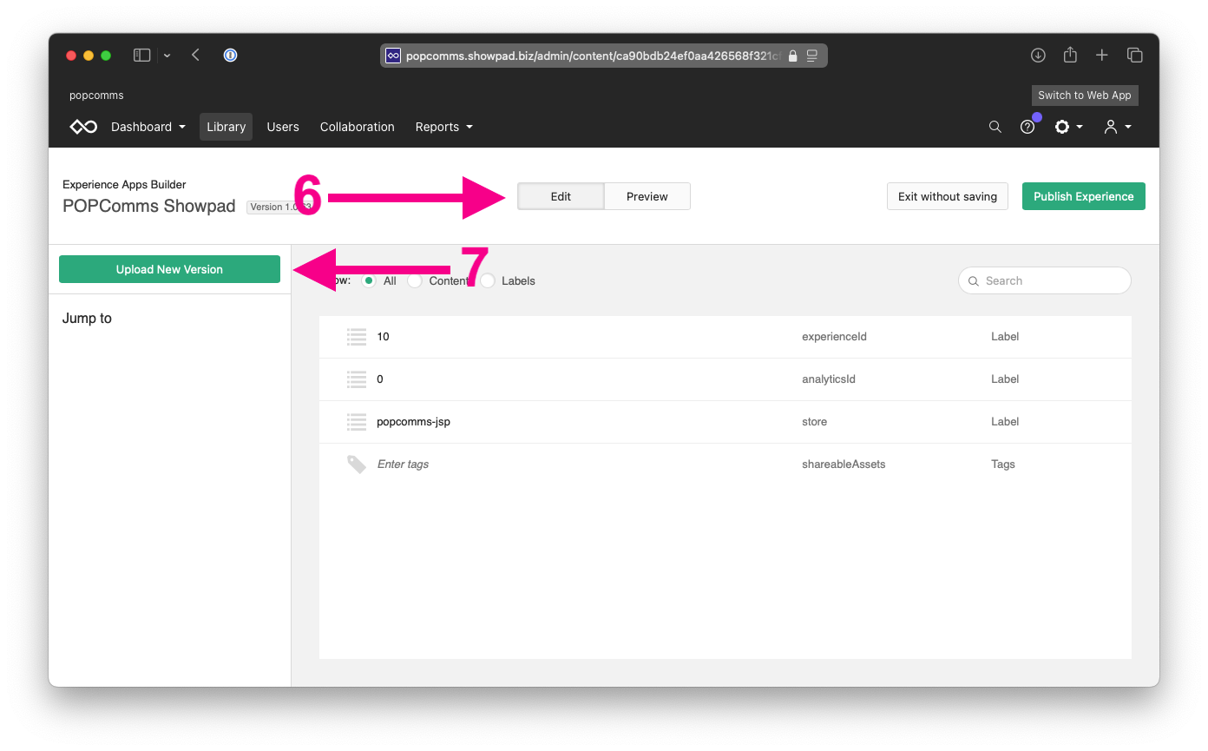1208x751 pixels.
Task: Open the user profile dropdown
Action: click(x=1118, y=127)
